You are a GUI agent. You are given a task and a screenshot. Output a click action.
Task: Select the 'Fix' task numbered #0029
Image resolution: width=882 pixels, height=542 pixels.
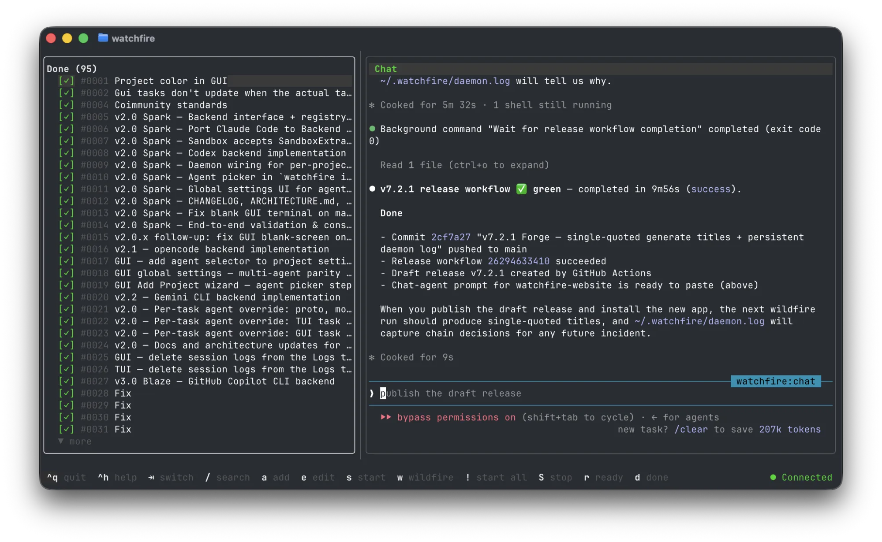[123, 405]
